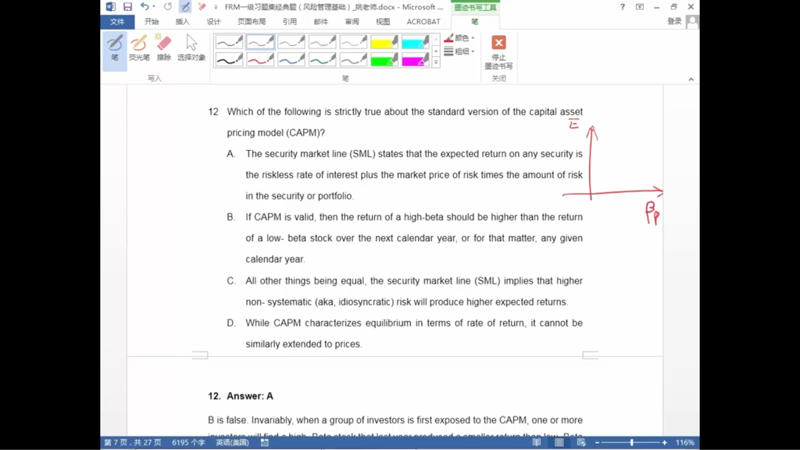Screen dimensions: 800x450
Task: Switch to the Mailings (邮件) tab
Action: pos(320,21)
